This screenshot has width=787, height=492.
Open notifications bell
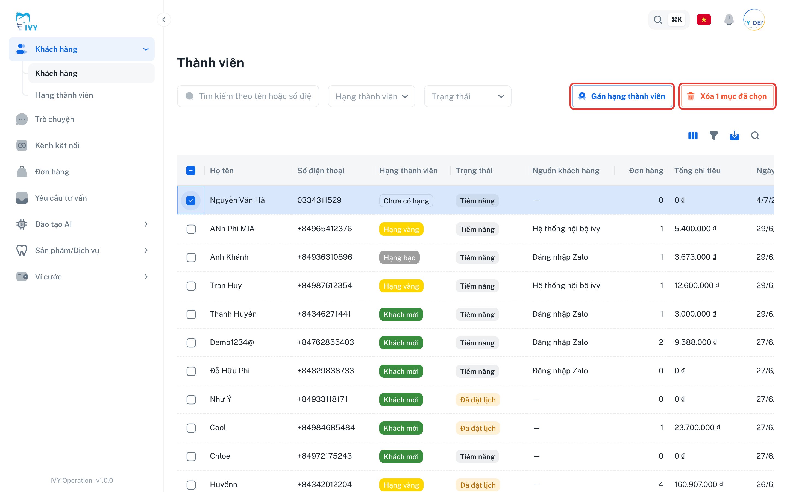click(729, 19)
